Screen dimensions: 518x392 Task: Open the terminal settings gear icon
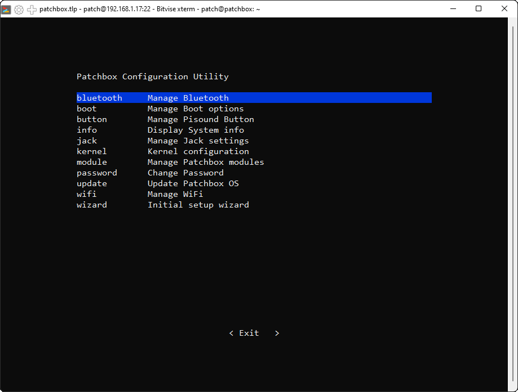coord(19,9)
